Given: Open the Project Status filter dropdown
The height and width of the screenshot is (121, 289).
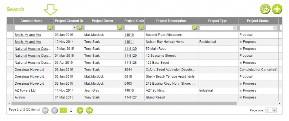Looking at the screenshot, I should [x=258, y=28].
